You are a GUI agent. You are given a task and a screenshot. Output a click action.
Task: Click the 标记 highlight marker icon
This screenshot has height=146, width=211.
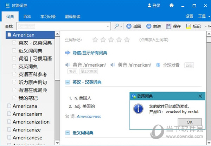point(188,26)
